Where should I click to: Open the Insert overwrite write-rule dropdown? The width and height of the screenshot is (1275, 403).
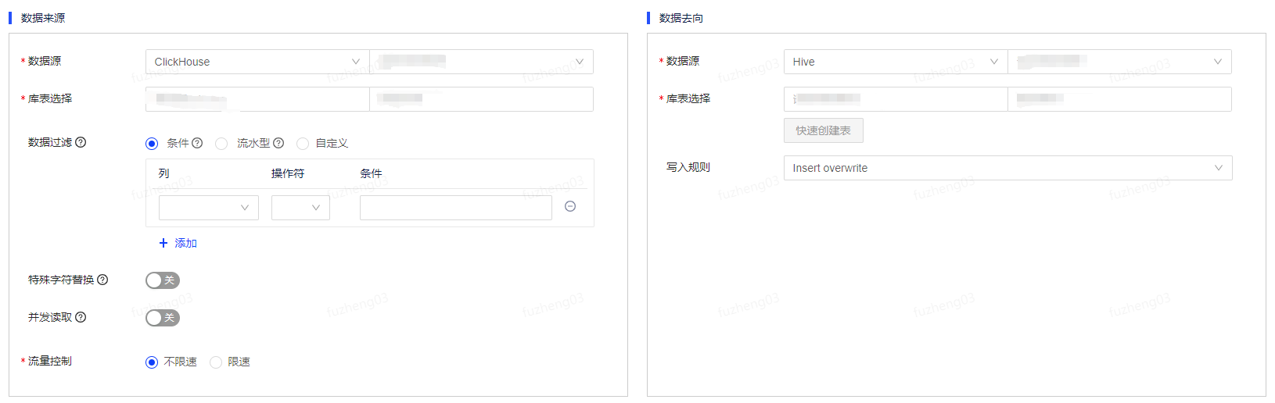tap(1007, 168)
